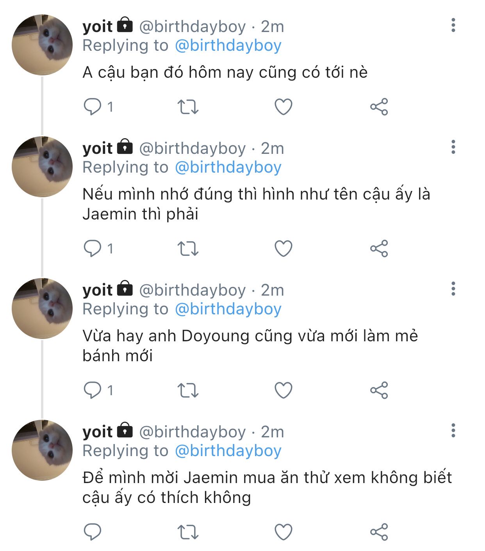
Task: Open more options on the second tweet
Action: pos(453,147)
